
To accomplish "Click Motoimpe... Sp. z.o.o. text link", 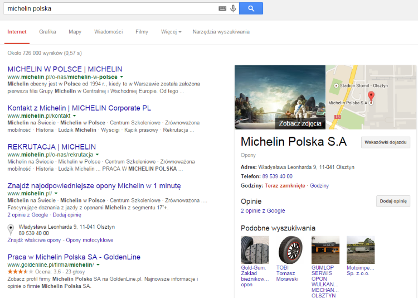I will (x=361, y=271).
